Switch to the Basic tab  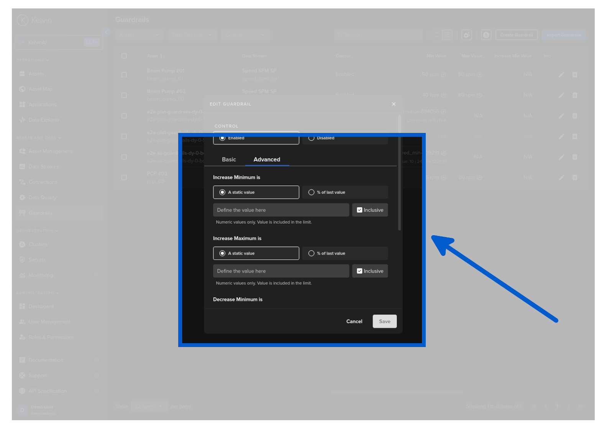point(229,159)
